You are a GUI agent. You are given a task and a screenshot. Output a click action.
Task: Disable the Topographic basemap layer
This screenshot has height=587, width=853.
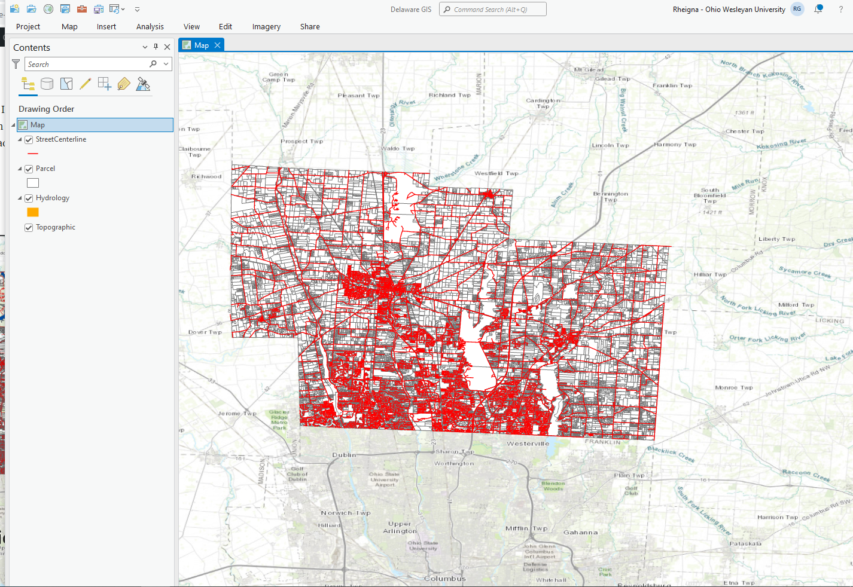click(28, 227)
